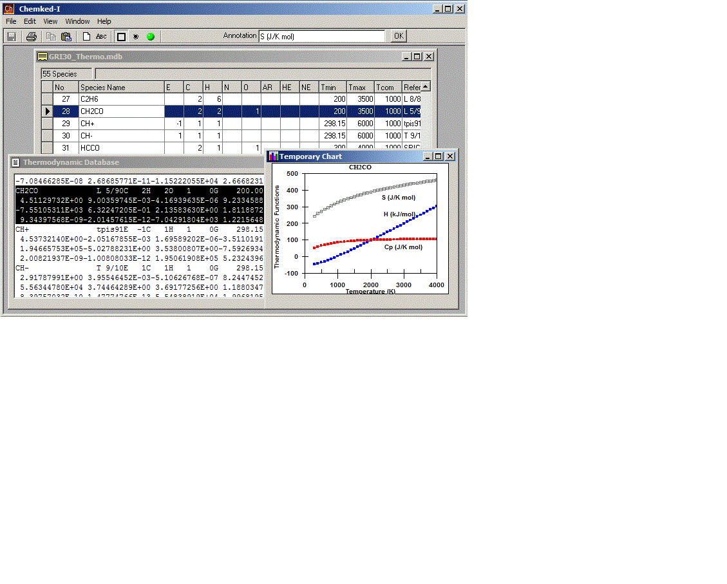Click the Annotation text field
Viewport: 727px width, 584px height.
point(321,37)
